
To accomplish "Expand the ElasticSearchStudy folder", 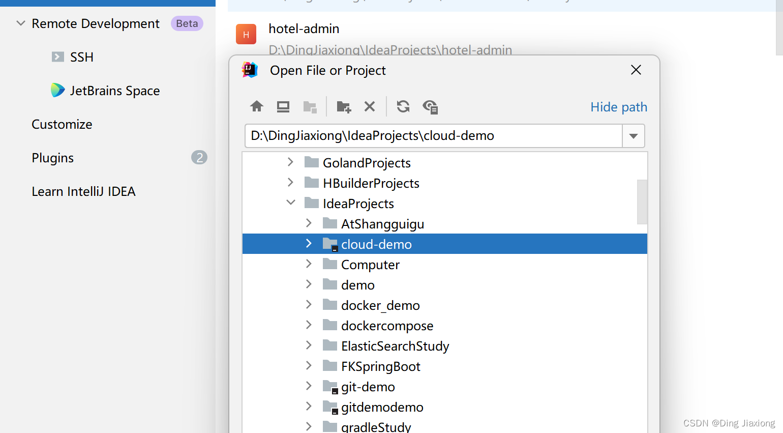I will coord(309,345).
